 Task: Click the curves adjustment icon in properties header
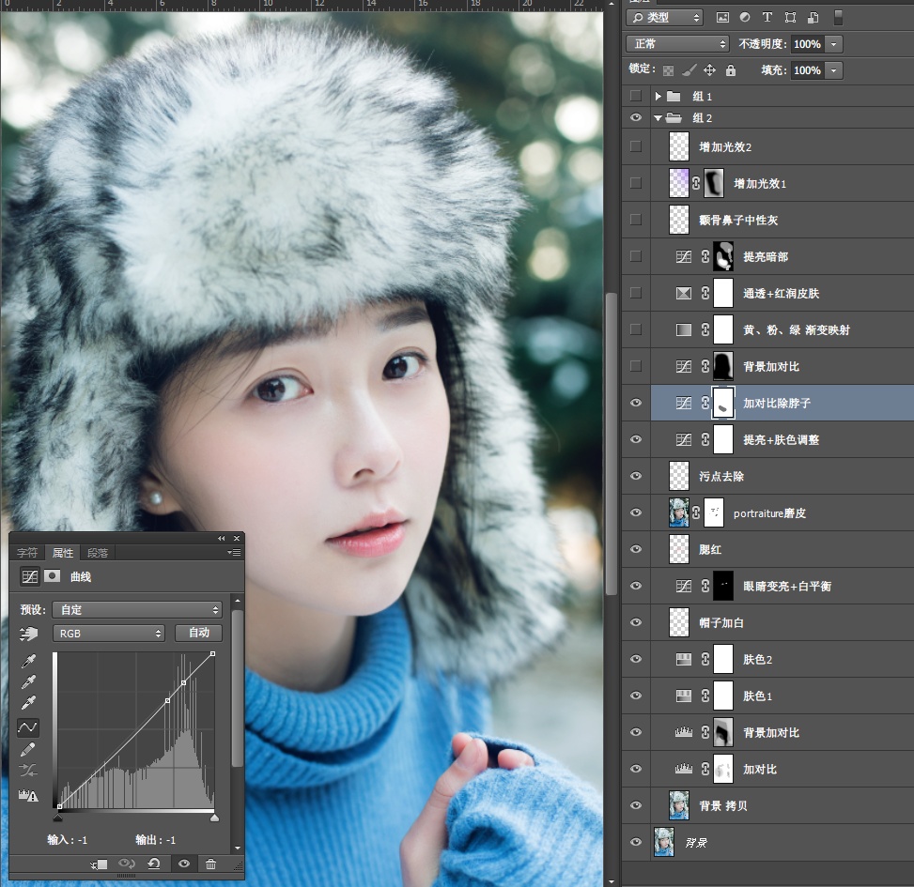pyautogui.click(x=29, y=576)
